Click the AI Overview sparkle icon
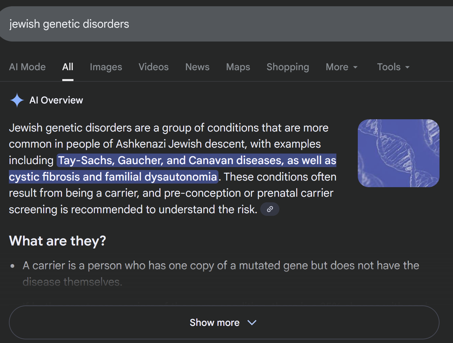 click(17, 100)
